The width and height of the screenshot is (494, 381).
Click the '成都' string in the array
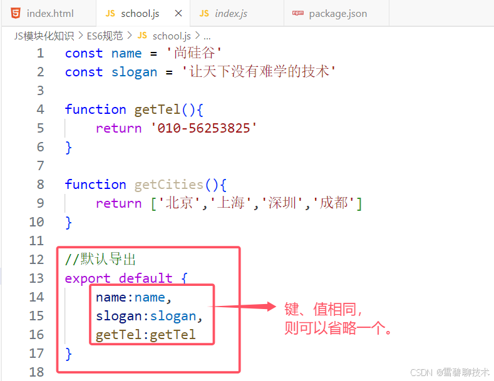334,203
